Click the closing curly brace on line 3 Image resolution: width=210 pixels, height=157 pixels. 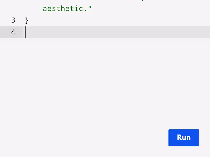[x=27, y=20]
